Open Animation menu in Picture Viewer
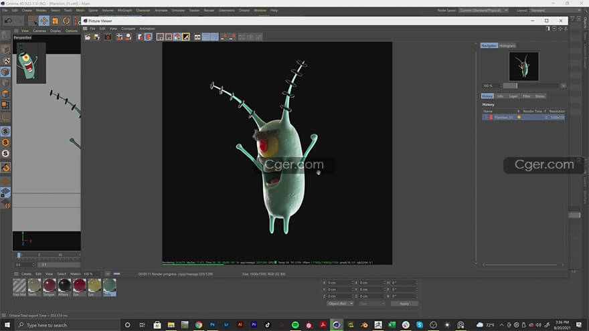 147,29
